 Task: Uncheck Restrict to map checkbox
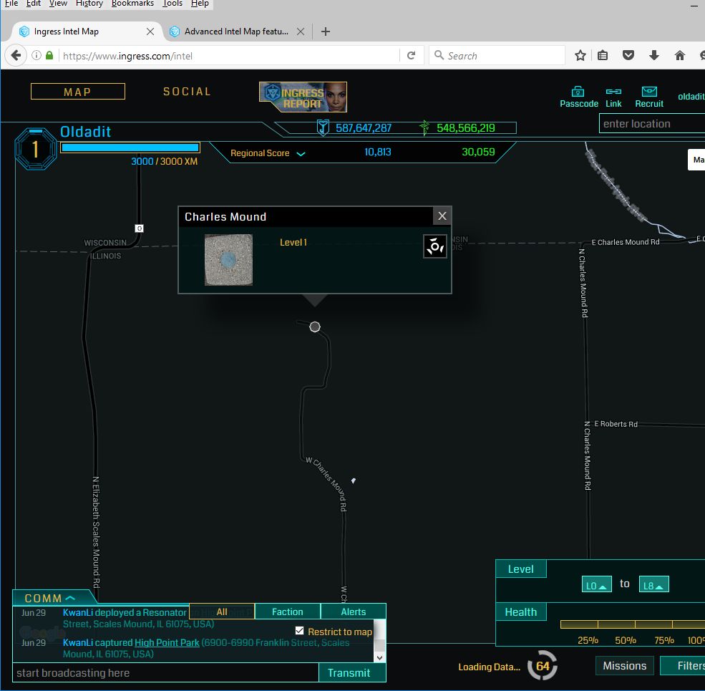pos(300,631)
